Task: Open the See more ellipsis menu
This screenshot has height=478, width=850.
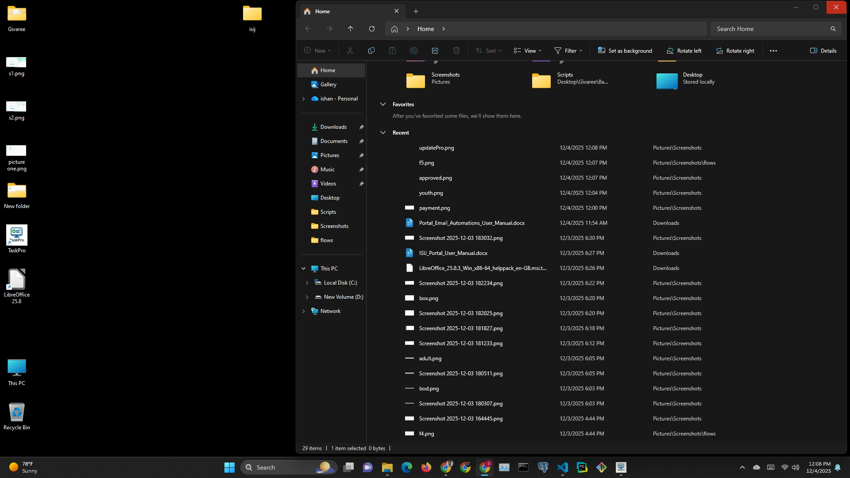Action: pos(773,51)
